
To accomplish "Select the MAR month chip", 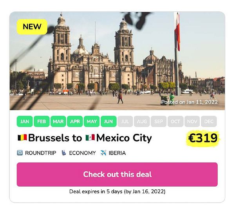I will click(x=58, y=121).
